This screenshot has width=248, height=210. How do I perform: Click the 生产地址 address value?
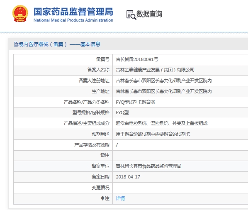[x=164, y=91]
